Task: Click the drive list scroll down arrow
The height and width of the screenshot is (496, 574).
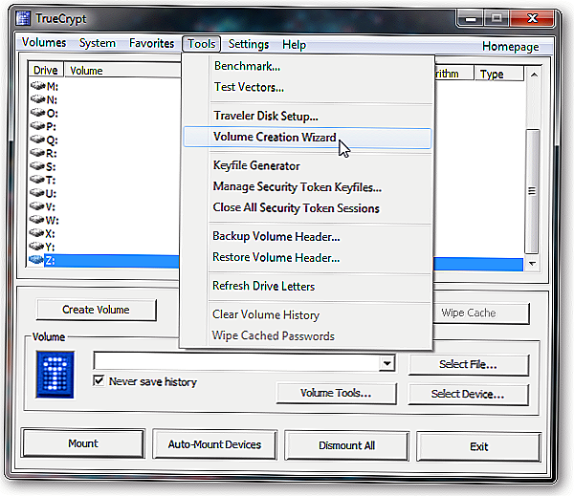Action: (x=532, y=263)
